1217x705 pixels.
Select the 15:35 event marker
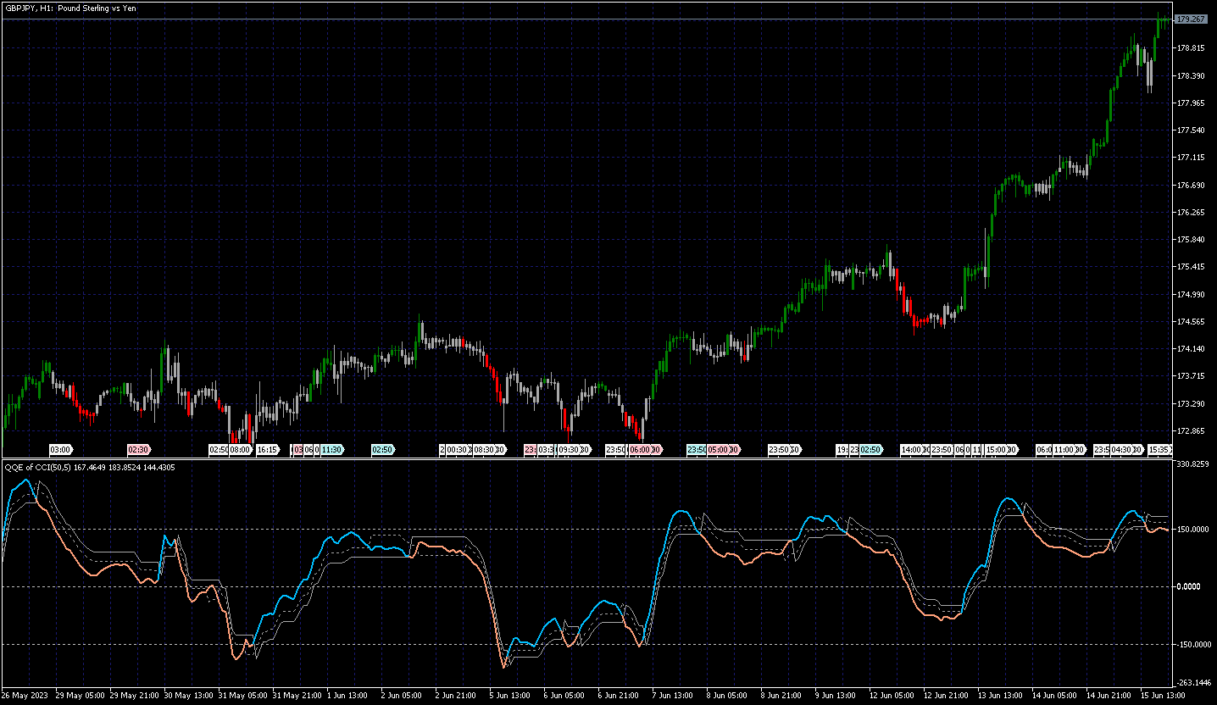tap(1159, 449)
